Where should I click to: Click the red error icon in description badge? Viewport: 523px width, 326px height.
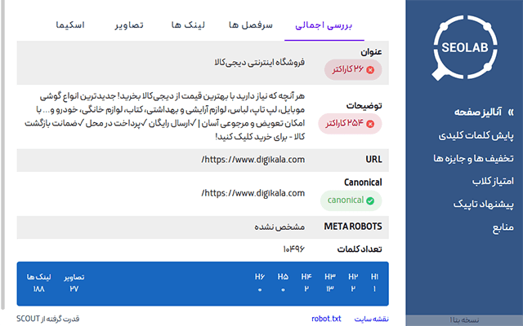point(370,124)
